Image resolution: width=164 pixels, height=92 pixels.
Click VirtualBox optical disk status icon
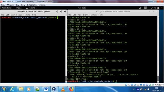[x=129, y=85]
